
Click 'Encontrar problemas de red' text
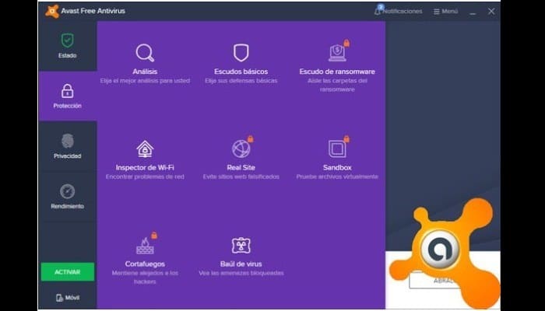145,177
